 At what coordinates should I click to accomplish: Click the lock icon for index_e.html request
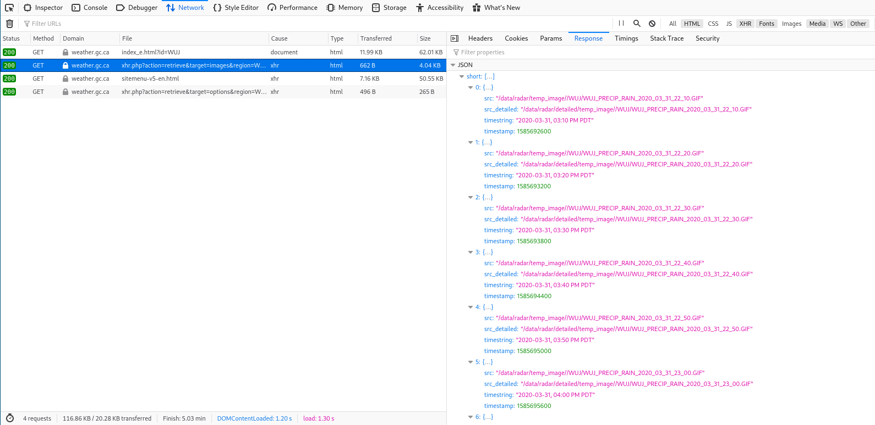click(65, 52)
